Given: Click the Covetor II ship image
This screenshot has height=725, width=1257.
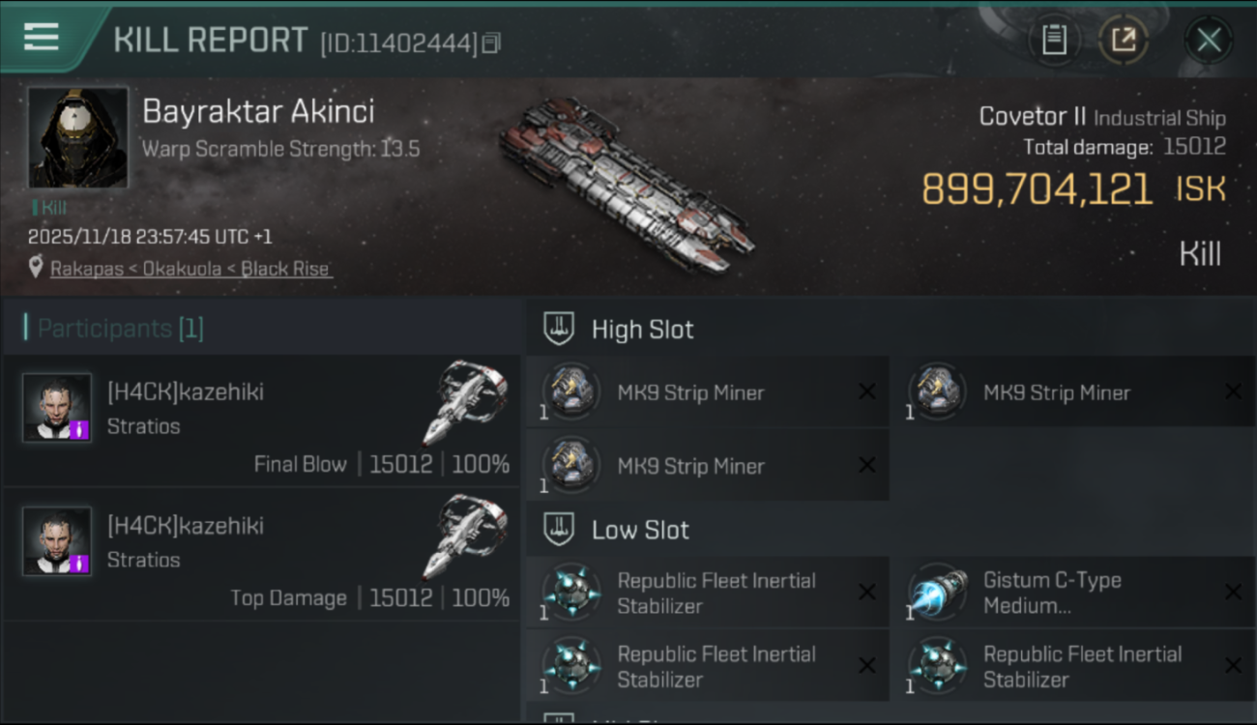Looking at the screenshot, I should 627,186.
